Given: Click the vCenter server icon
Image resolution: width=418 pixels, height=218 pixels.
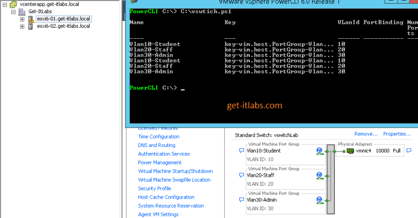Looking at the screenshot, I should 13,4.
